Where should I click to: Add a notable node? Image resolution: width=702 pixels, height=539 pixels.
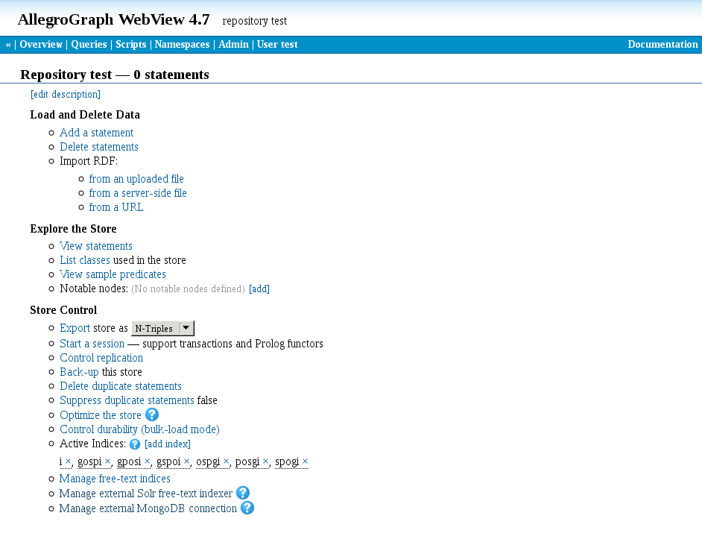pyautogui.click(x=259, y=289)
